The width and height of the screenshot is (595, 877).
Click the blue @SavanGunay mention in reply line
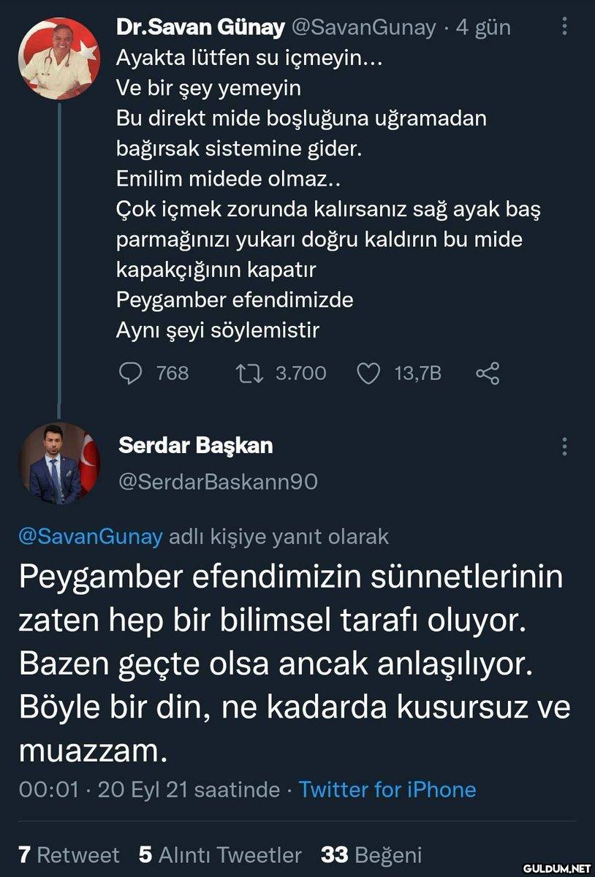point(89,536)
